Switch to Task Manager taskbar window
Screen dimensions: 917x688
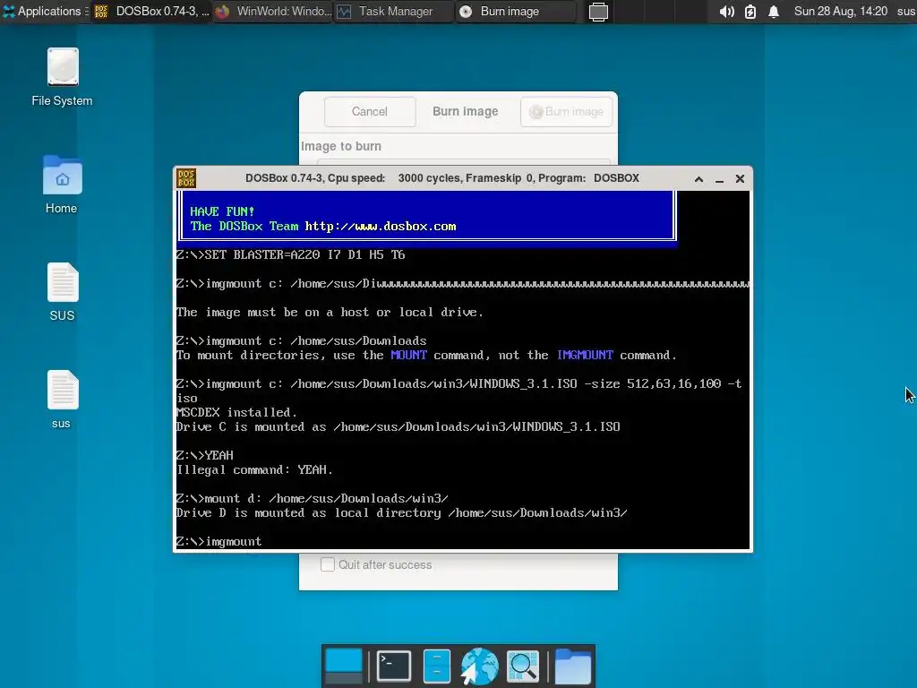[x=394, y=11]
